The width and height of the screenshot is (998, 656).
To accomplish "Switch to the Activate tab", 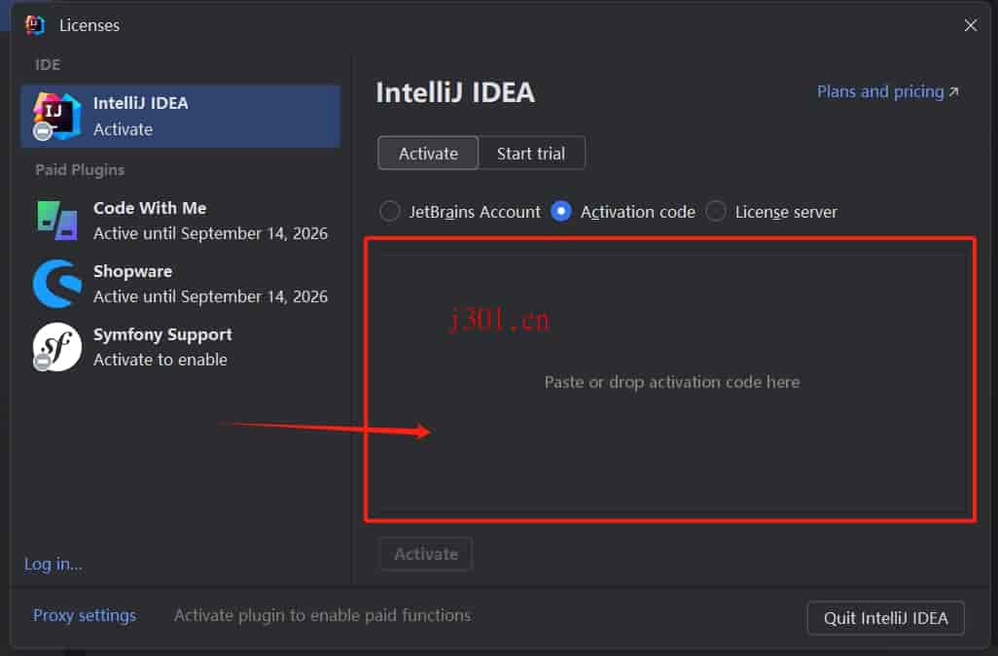I will coord(428,154).
